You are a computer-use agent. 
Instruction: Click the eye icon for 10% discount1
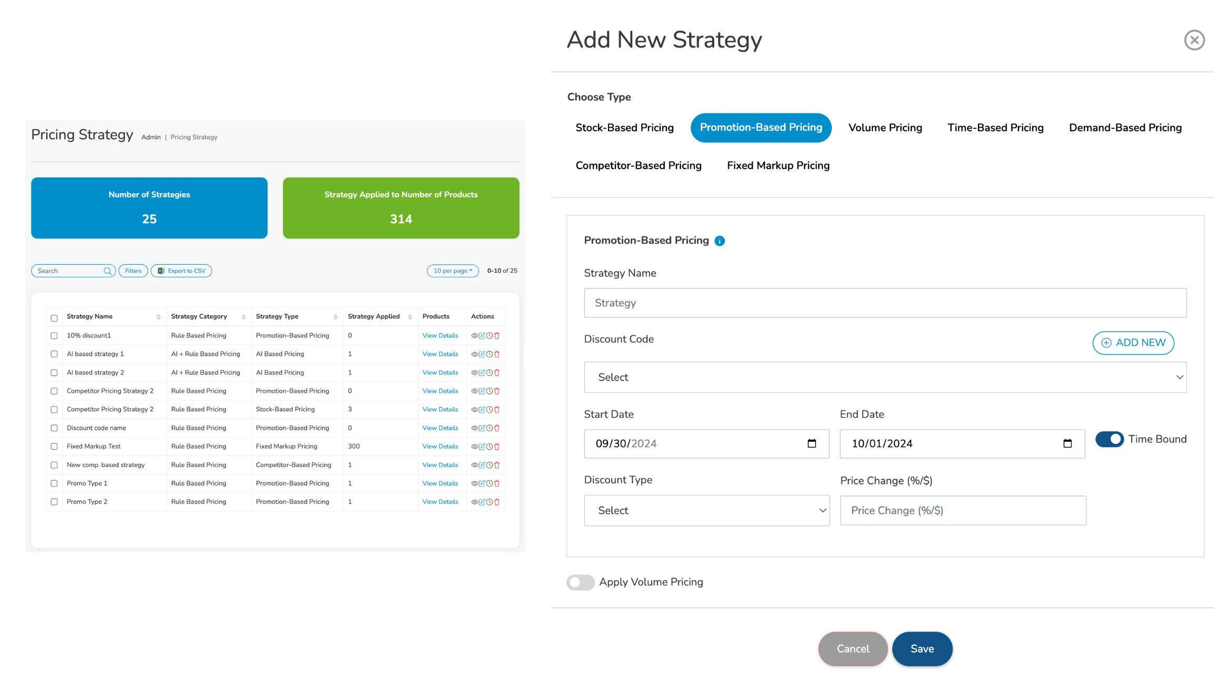[x=474, y=336]
